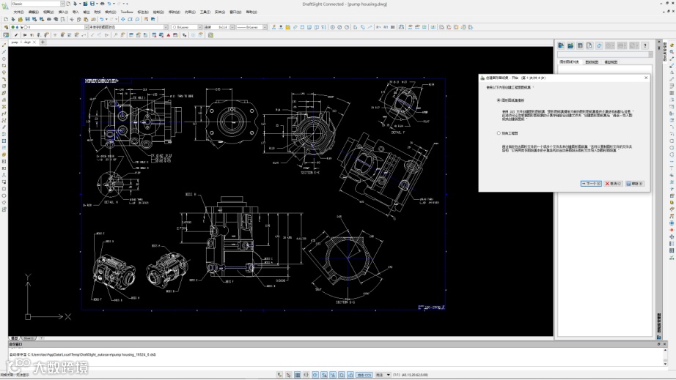Switch to the Sheet1 layout tab

pyautogui.click(x=29, y=338)
